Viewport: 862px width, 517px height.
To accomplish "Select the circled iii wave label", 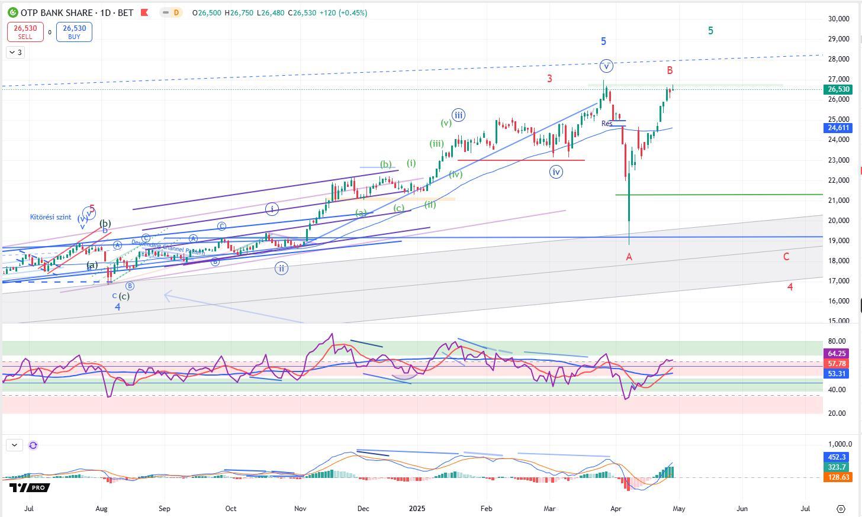I will tap(458, 115).
